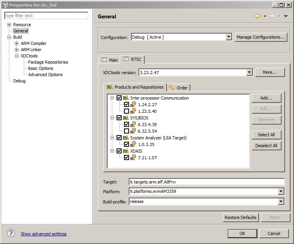Click the 1.23.5.40 version gear icon
This screenshot has height=244, width=294.
coord(133,111)
